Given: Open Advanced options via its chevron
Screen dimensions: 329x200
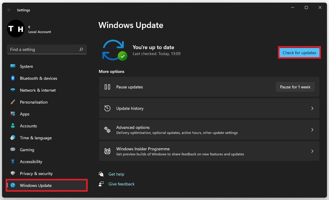Looking at the screenshot, I should click(312, 130).
